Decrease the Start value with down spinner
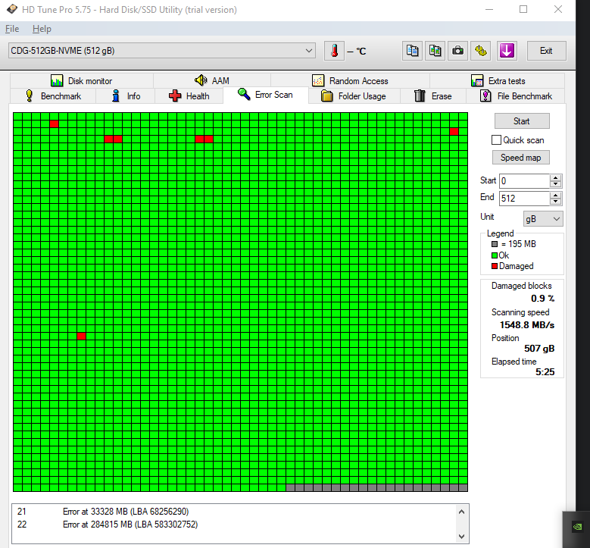 pyautogui.click(x=555, y=184)
